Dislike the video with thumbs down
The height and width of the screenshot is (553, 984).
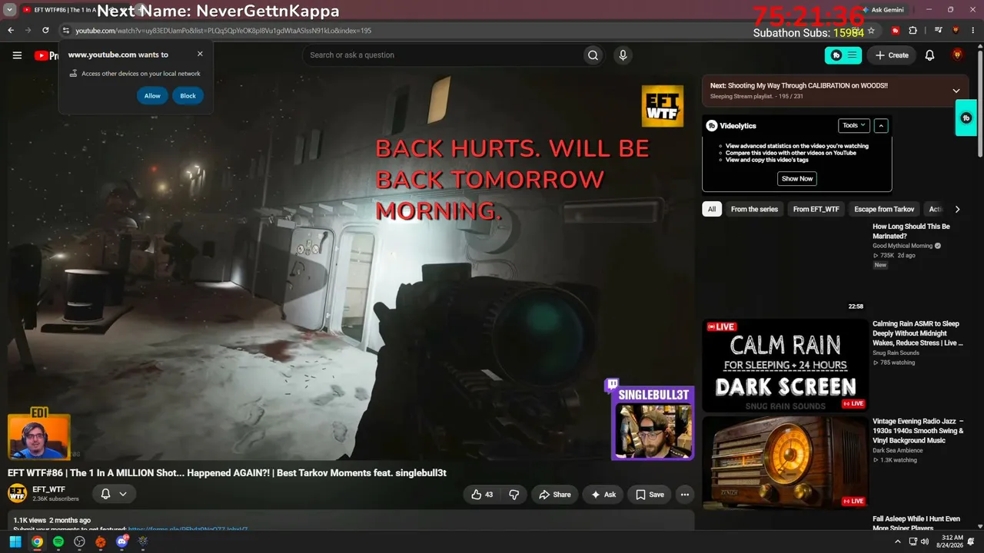pos(514,495)
